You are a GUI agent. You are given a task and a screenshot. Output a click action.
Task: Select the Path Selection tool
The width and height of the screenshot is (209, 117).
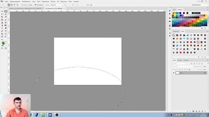pyautogui.click(x=2, y=34)
